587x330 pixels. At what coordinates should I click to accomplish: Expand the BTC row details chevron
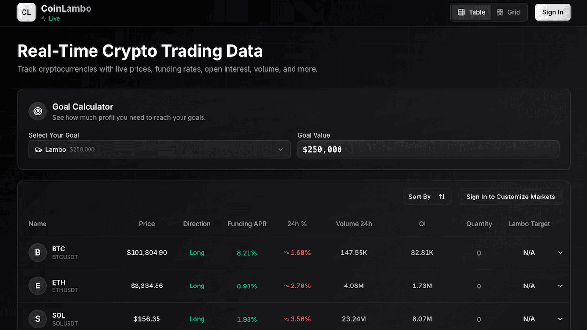[560, 253]
